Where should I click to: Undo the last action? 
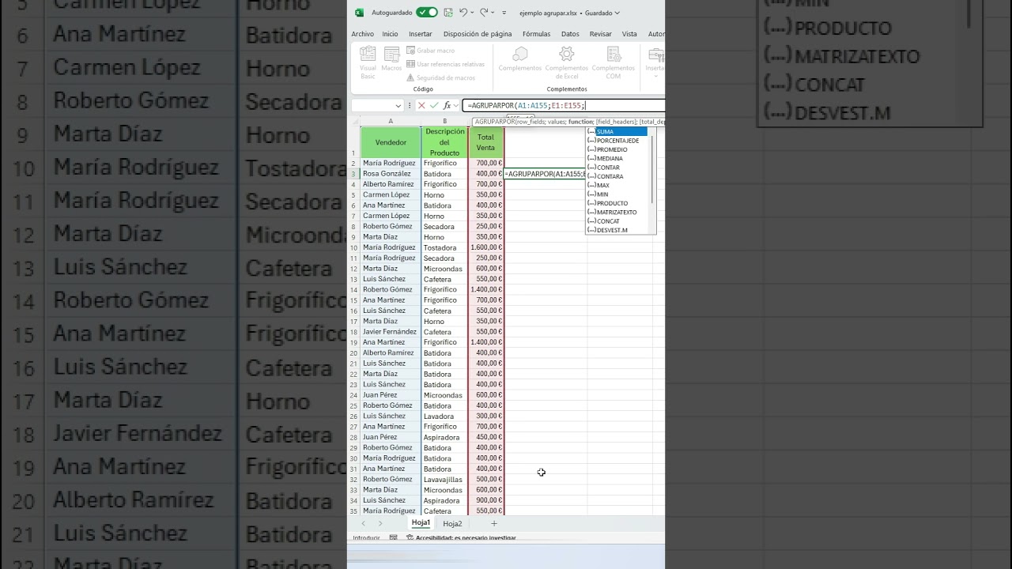click(x=463, y=13)
